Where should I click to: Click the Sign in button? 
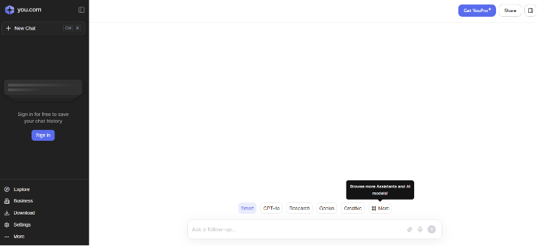[x=43, y=135]
